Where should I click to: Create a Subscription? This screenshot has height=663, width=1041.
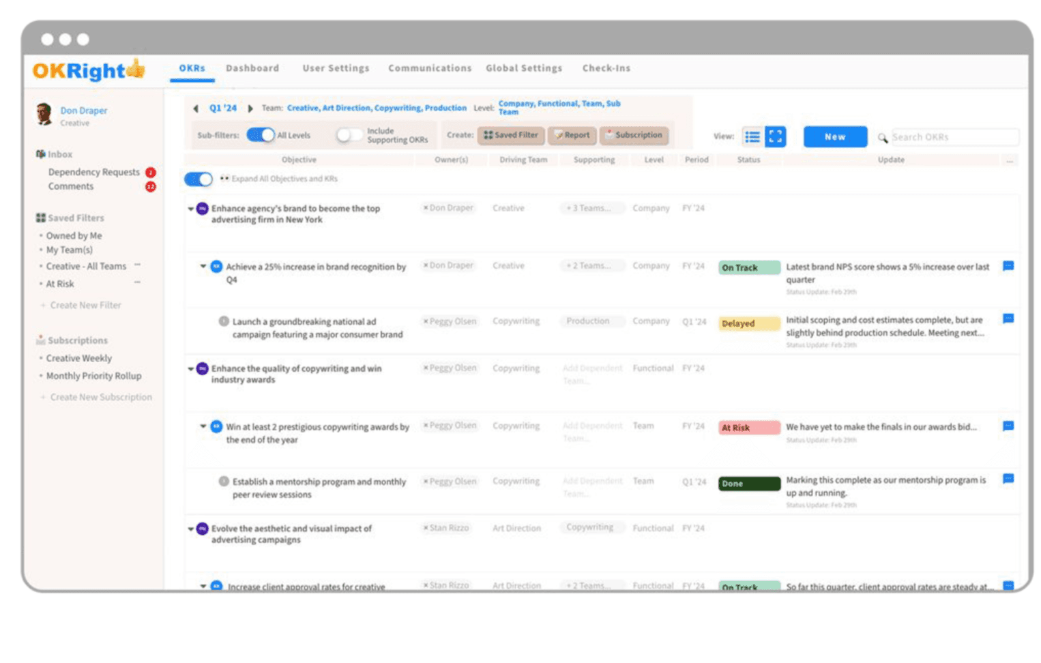pyautogui.click(x=634, y=135)
